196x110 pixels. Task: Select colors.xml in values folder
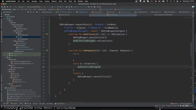(15, 74)
